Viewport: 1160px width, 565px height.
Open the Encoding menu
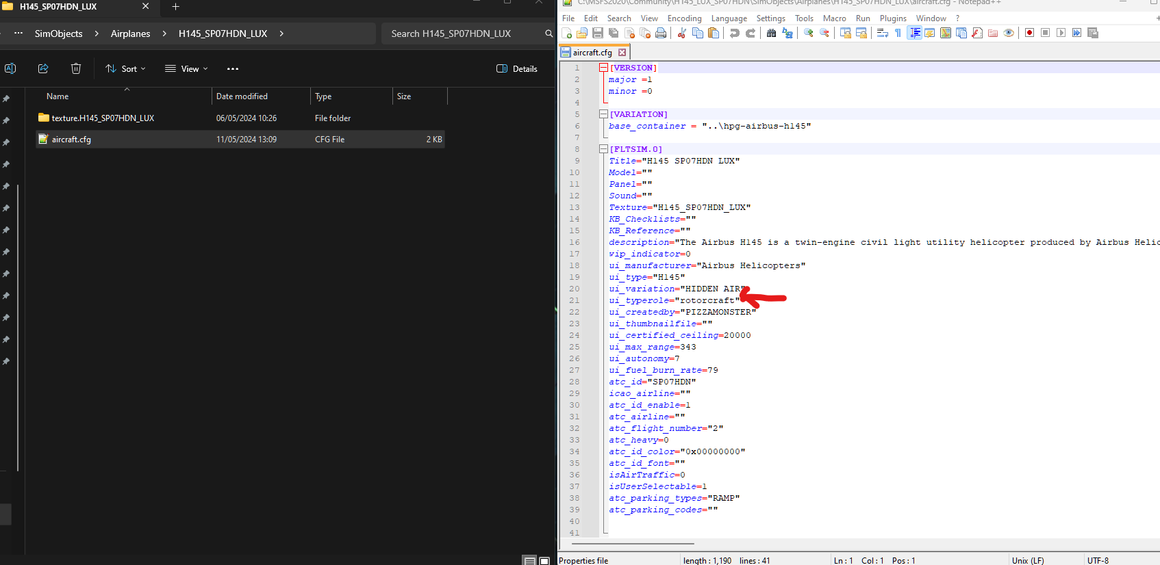click(x=684, y=18)
